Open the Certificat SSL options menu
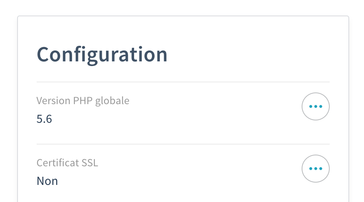 [x=316, y=169]
